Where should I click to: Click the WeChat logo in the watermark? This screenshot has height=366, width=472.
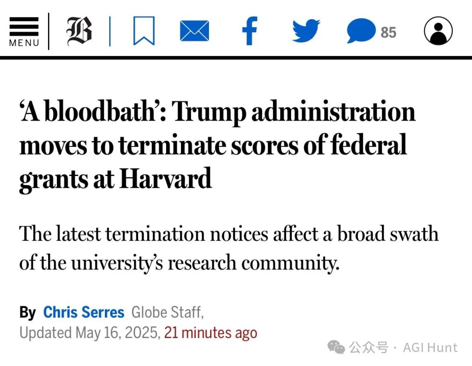coord(336,347)
